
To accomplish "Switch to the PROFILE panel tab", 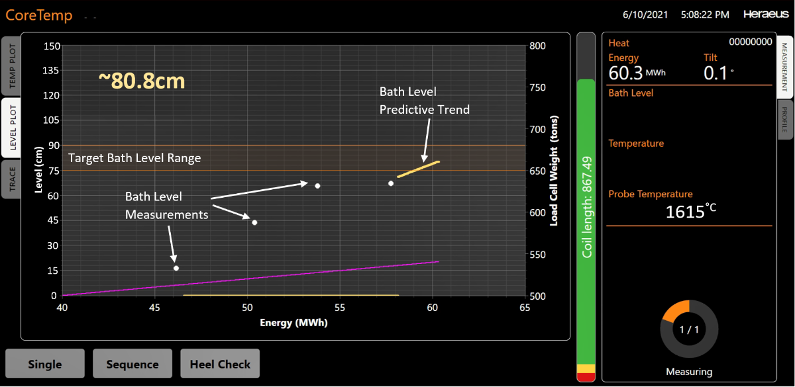I will [x=784, y=119].
